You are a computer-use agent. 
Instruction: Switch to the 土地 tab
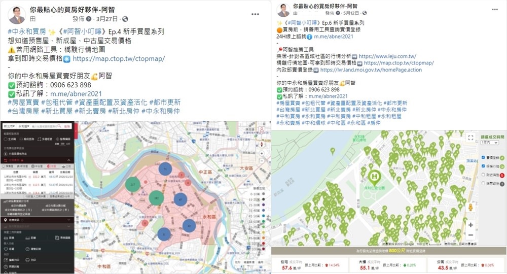click(x=65, y=166)
